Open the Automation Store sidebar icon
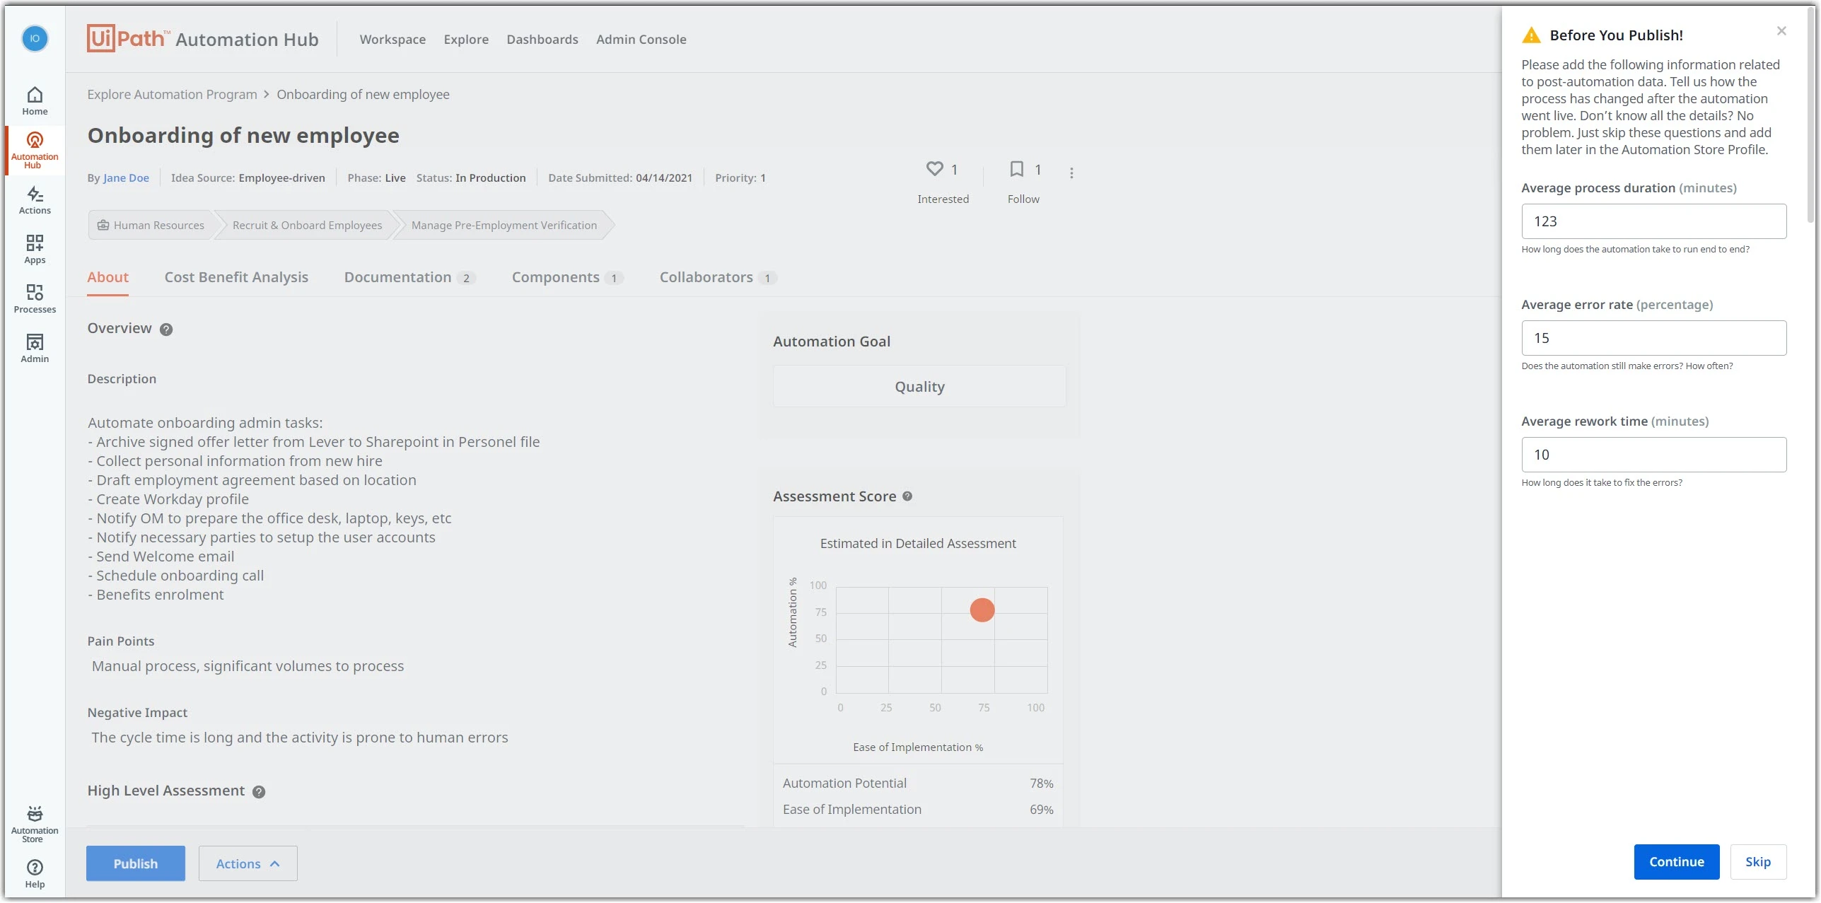Image resolution: width=1821 pixels, height=903 pixels. point(35,825)
